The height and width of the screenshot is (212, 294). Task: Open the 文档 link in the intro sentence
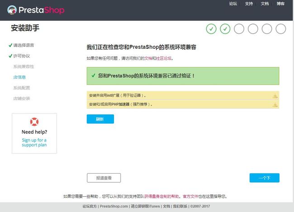coord(148,58)
